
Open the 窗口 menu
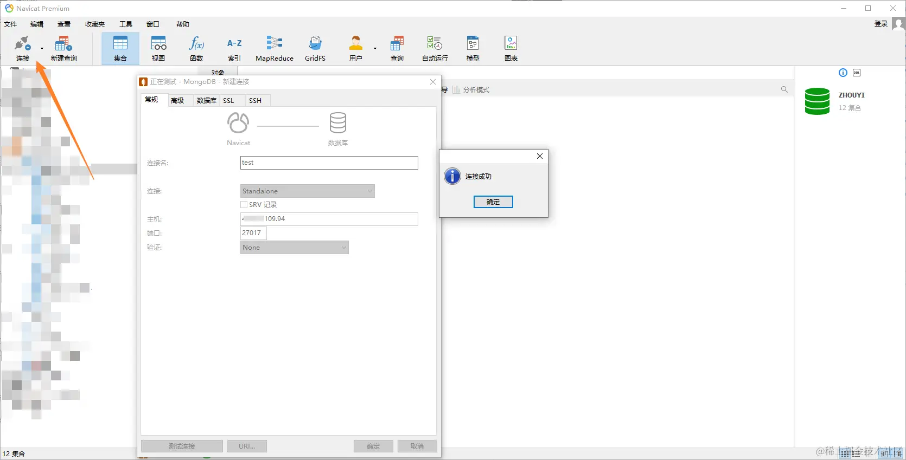point(153,24)
